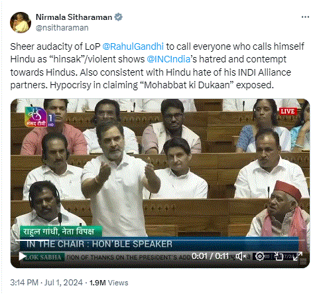Click the 1.9M Views count
Viewport: 319px width, 294px height.
(109, 283)
